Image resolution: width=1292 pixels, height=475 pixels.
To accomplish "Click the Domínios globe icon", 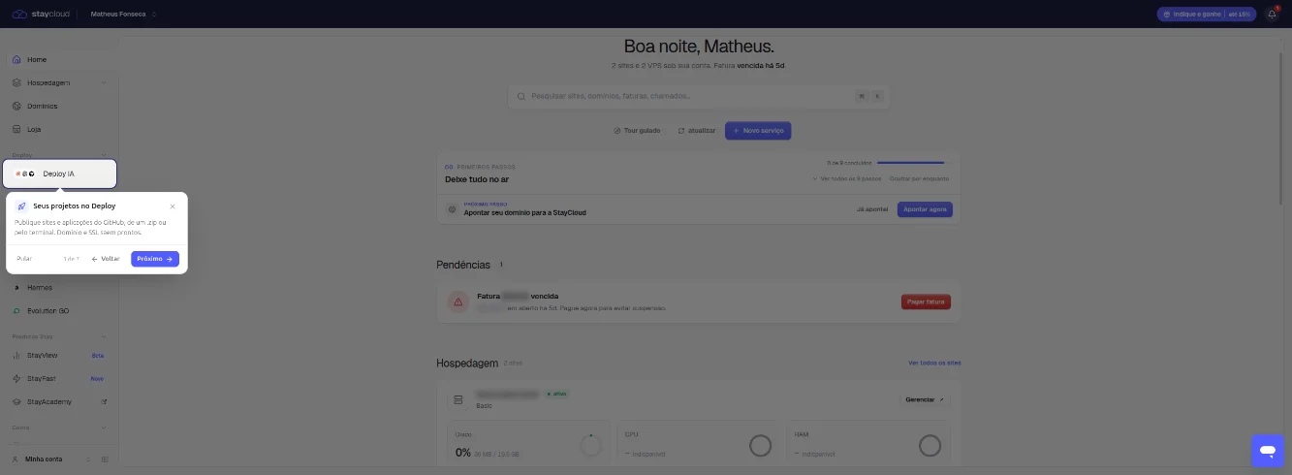I will (16, 106).
